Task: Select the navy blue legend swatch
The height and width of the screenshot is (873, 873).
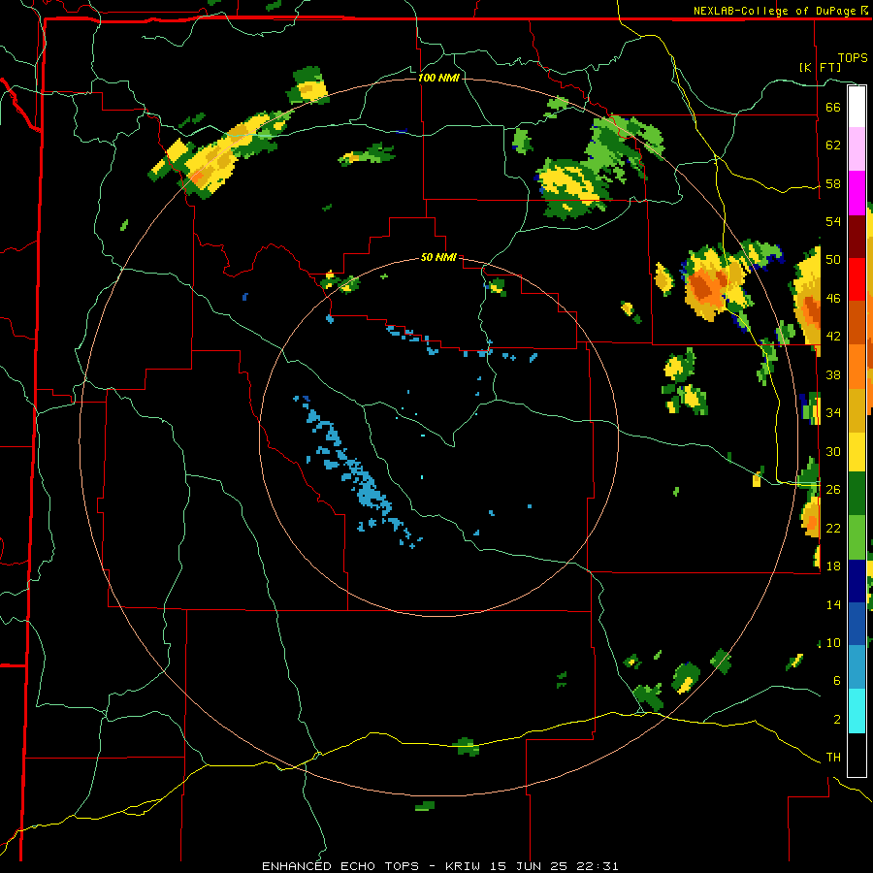Action: coord(857,581)
